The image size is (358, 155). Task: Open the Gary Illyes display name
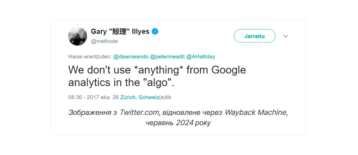(120, 31)
